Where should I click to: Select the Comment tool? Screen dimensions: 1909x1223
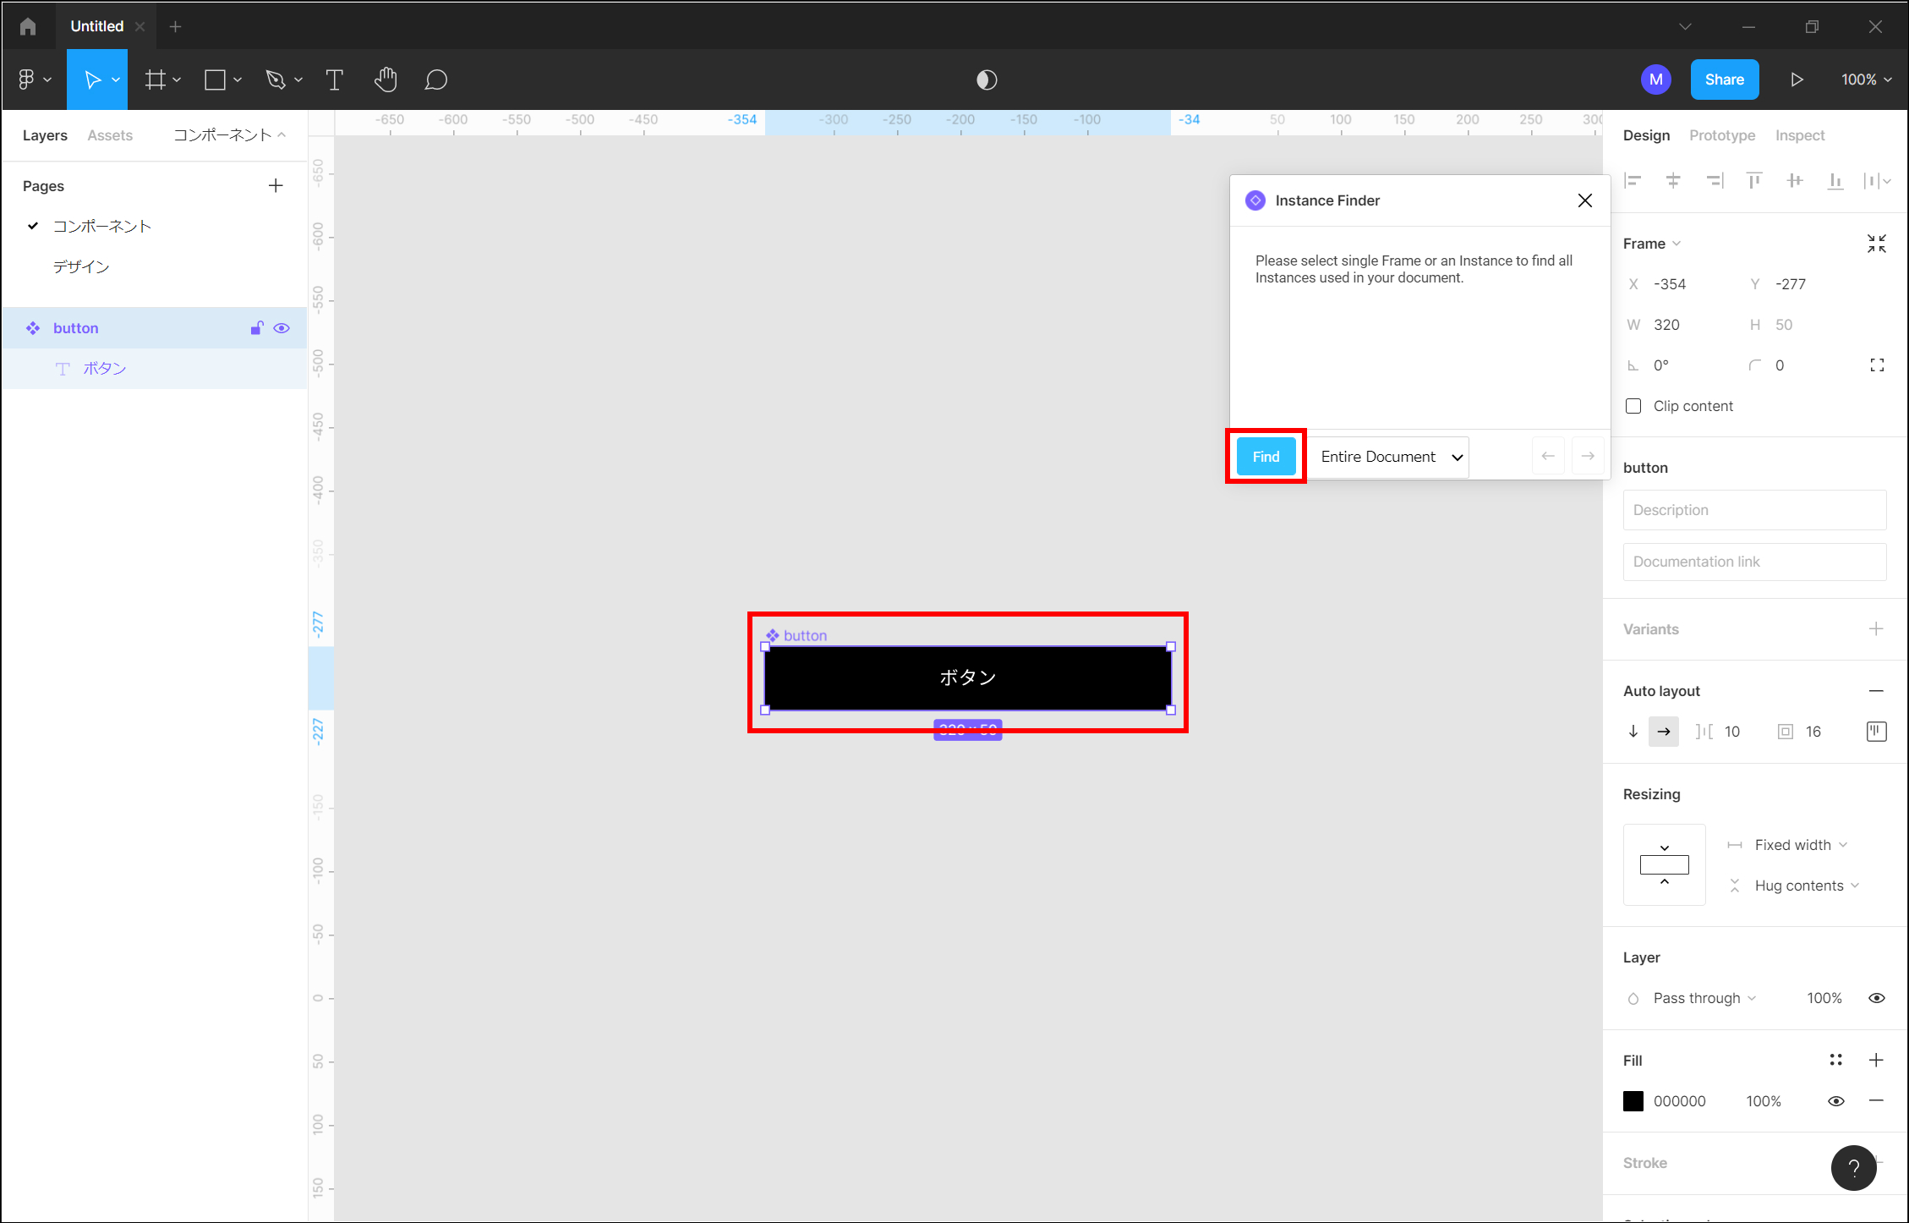click(x=435, y=80)
